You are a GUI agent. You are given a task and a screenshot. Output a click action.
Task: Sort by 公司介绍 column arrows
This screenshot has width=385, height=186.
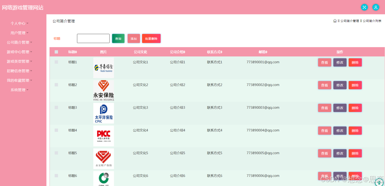coord(184,52)
